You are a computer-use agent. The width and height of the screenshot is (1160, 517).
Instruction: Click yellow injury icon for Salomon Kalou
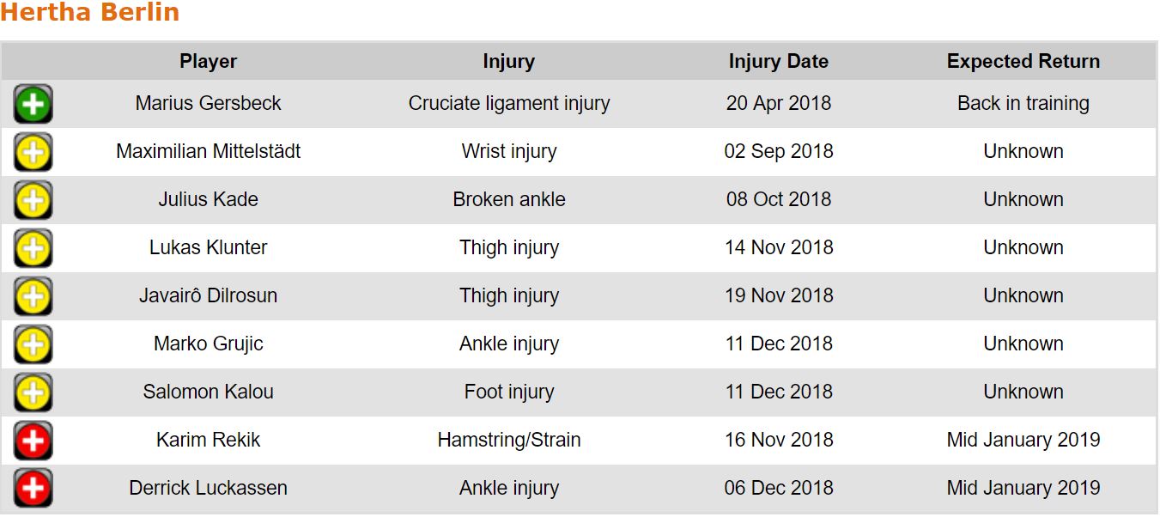(x=33, y=393)
